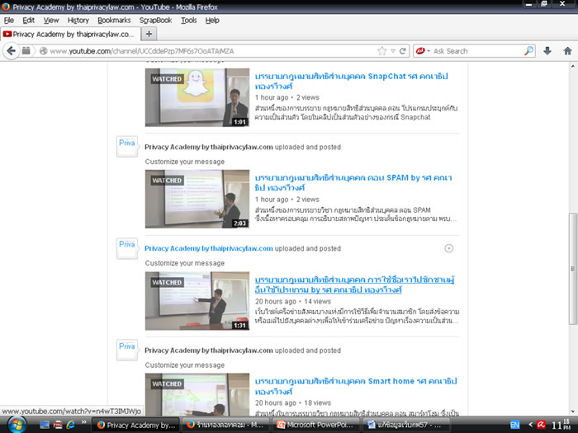Select the Privacy Academy YouTube tab
Image resolution: width=578 pixels, height=433 pixels.
70,35
